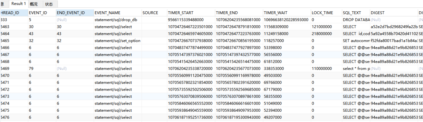The width and height of the screenshot is (423, 122).
Task: Select thread ID cell 5465
Action: [14, 41]
